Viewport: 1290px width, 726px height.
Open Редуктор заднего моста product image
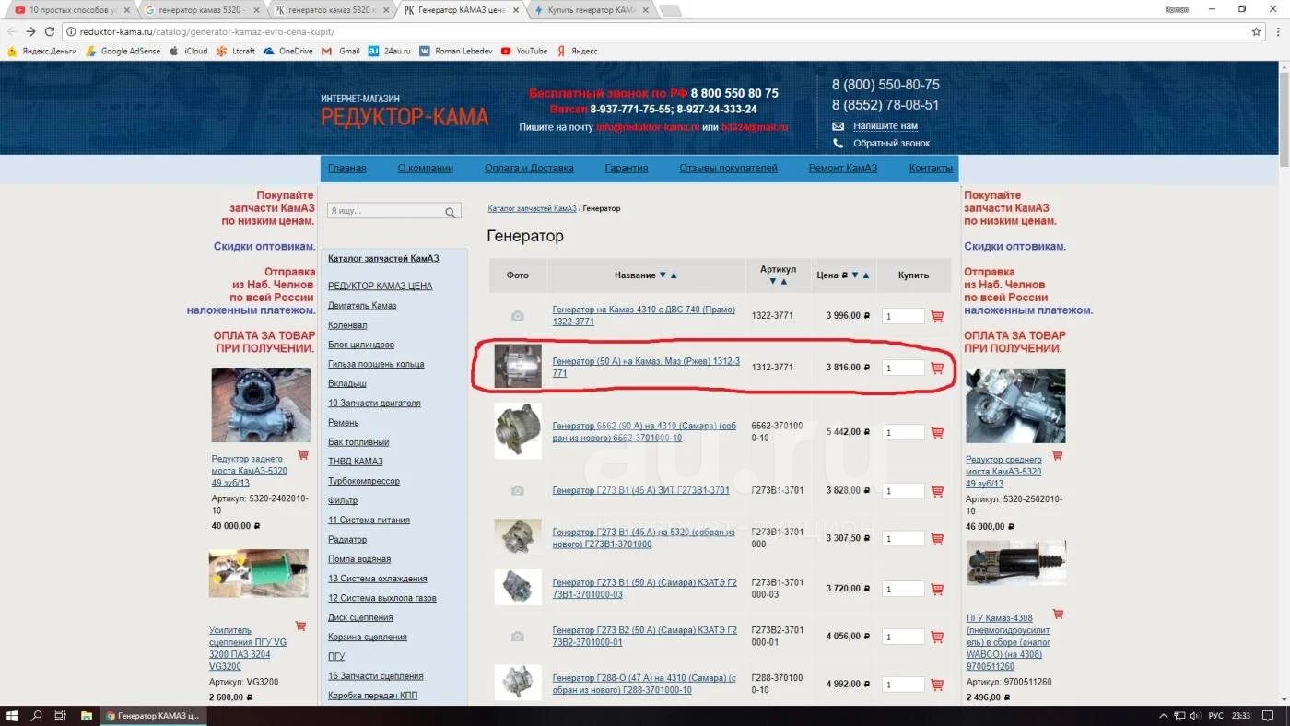click(x=261, y=405)
